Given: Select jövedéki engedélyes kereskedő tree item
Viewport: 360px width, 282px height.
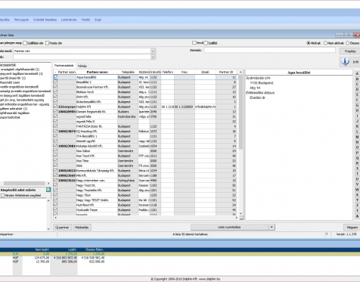Looking at the screenshot, I should click(20, 87).
